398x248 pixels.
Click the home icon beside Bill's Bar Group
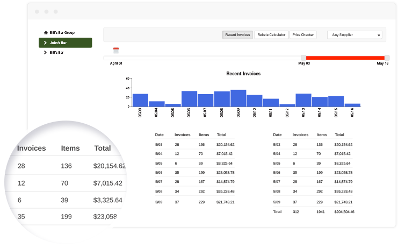(46, 33)
